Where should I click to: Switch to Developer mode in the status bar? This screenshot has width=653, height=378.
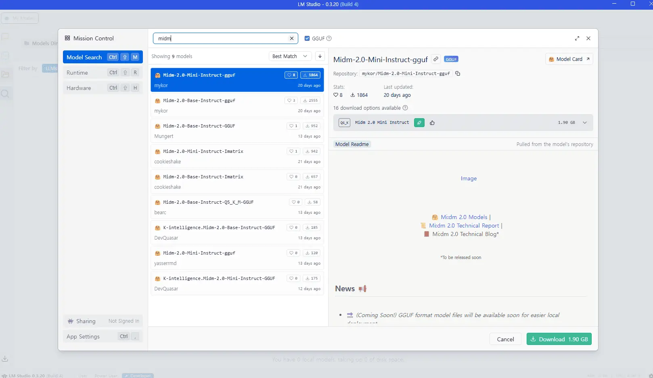pos(138,376)
